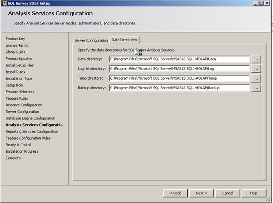The width and height of the screenshot is (273, 203).
Task: Select Feature Selection step in sidebar
Action: (20, 92)
